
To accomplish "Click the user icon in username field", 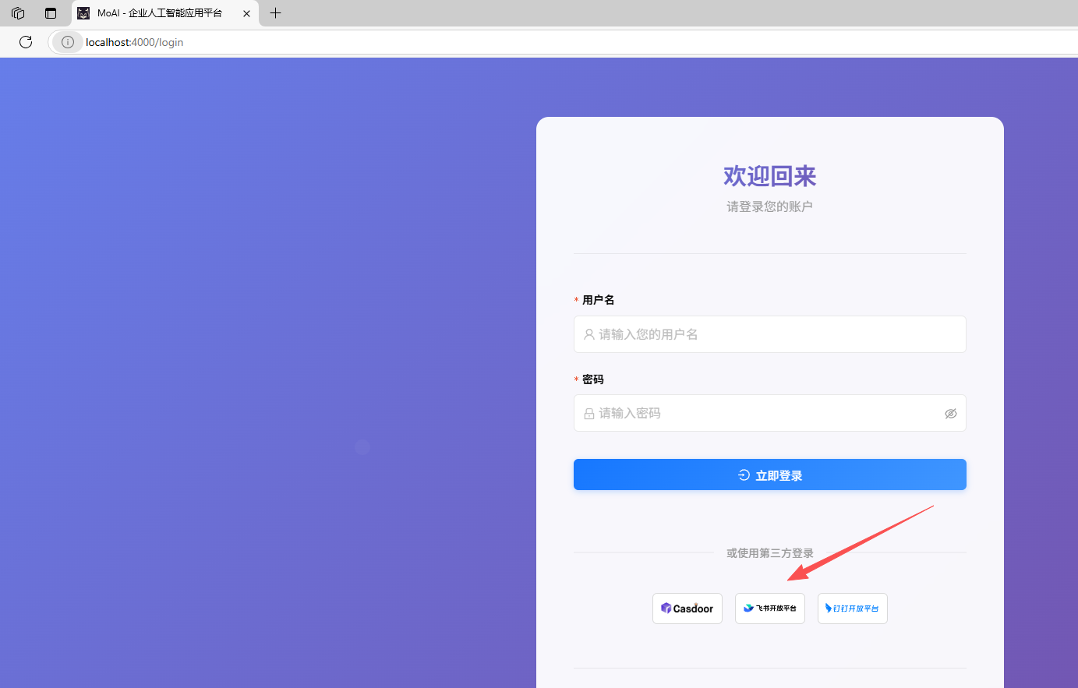I will point(589,334).
